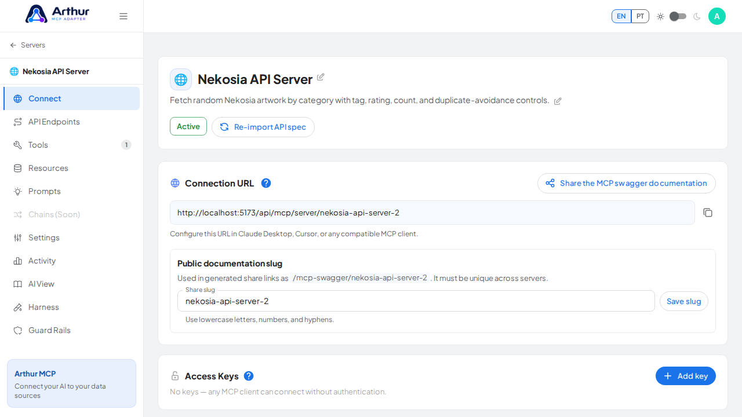This screenshot has height=417, width=742.
Task: Click the sun light-mode icon
Action: pyautogui.click(x=660, y=16)
